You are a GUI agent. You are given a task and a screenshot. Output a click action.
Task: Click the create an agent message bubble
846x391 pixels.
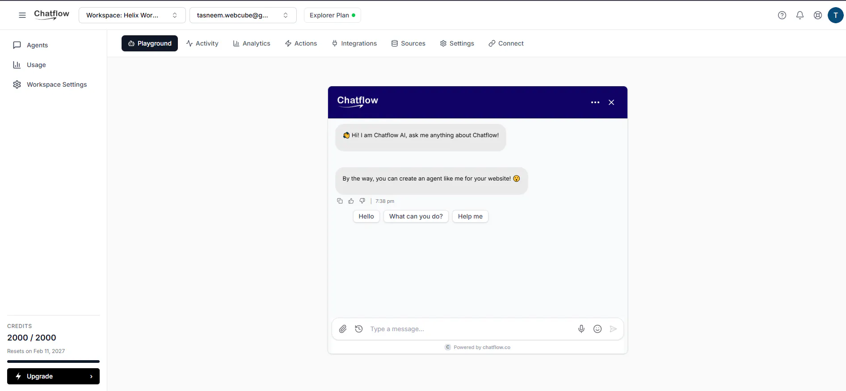tap(432, 181)
